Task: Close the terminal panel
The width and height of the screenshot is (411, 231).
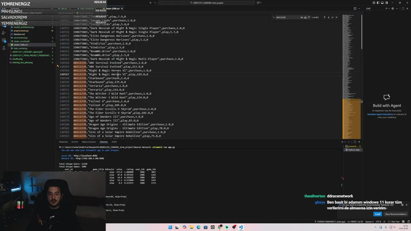Action: [359, 142]
